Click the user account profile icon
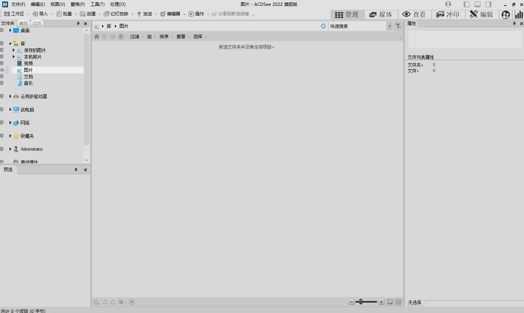Image resolution: width=524 pixels, height=313 pixels. 448,4
